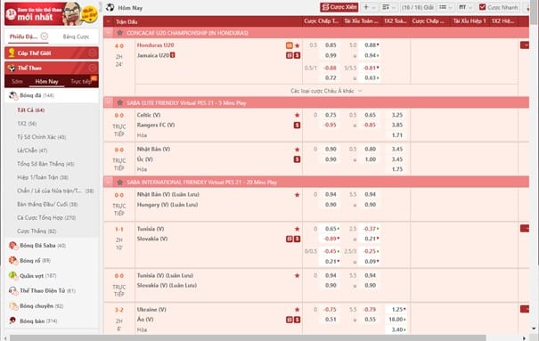Viewport: 539px width, 341px height.
Task: Collapse the SABA International Friendly league section
Action: 109,182
